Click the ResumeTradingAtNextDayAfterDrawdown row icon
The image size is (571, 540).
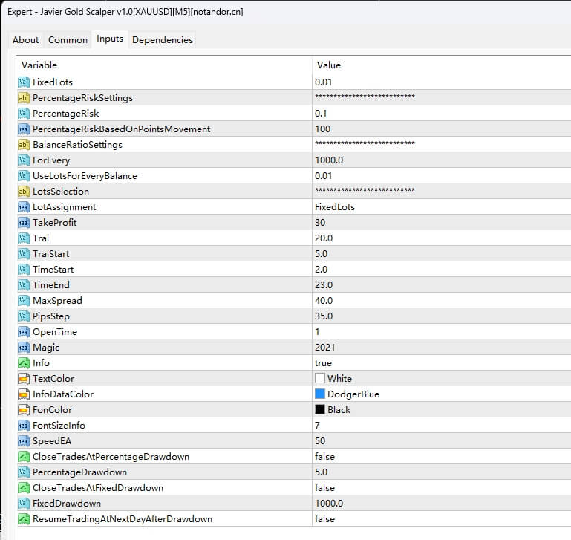point(23,518)
